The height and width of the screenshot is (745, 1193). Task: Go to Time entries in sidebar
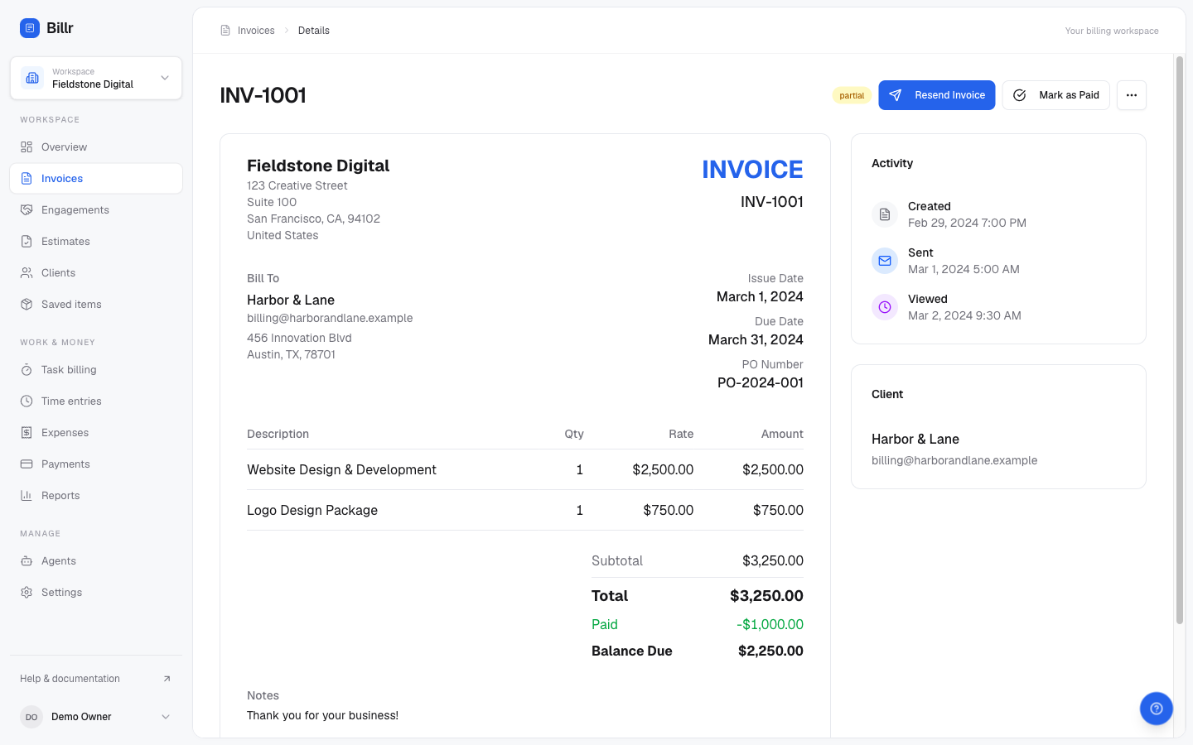(96, 401)
